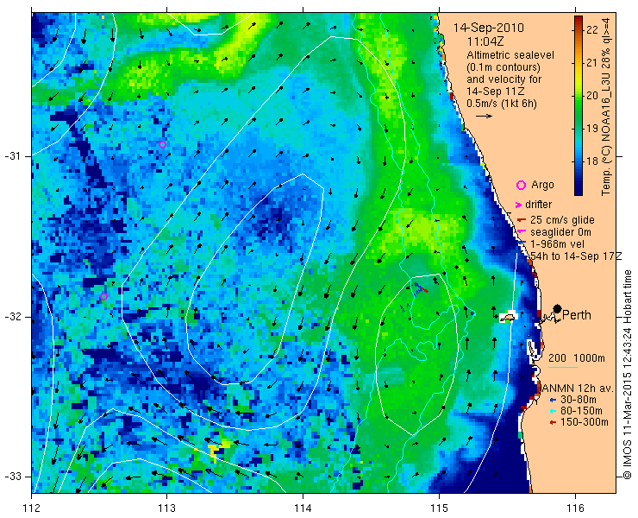Click the '1-968m vel' legend label
Image resolution: width=638 pixels, height=518 pixels.
coord(558,244)
